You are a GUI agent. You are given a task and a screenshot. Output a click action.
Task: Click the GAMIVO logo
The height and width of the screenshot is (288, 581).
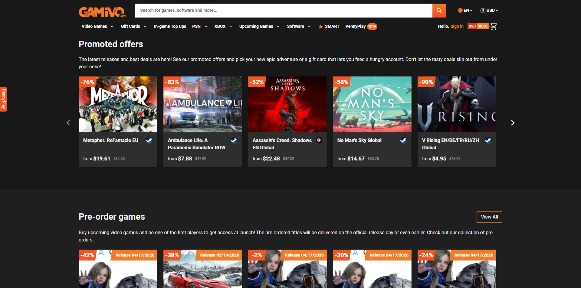coord(102,12)
